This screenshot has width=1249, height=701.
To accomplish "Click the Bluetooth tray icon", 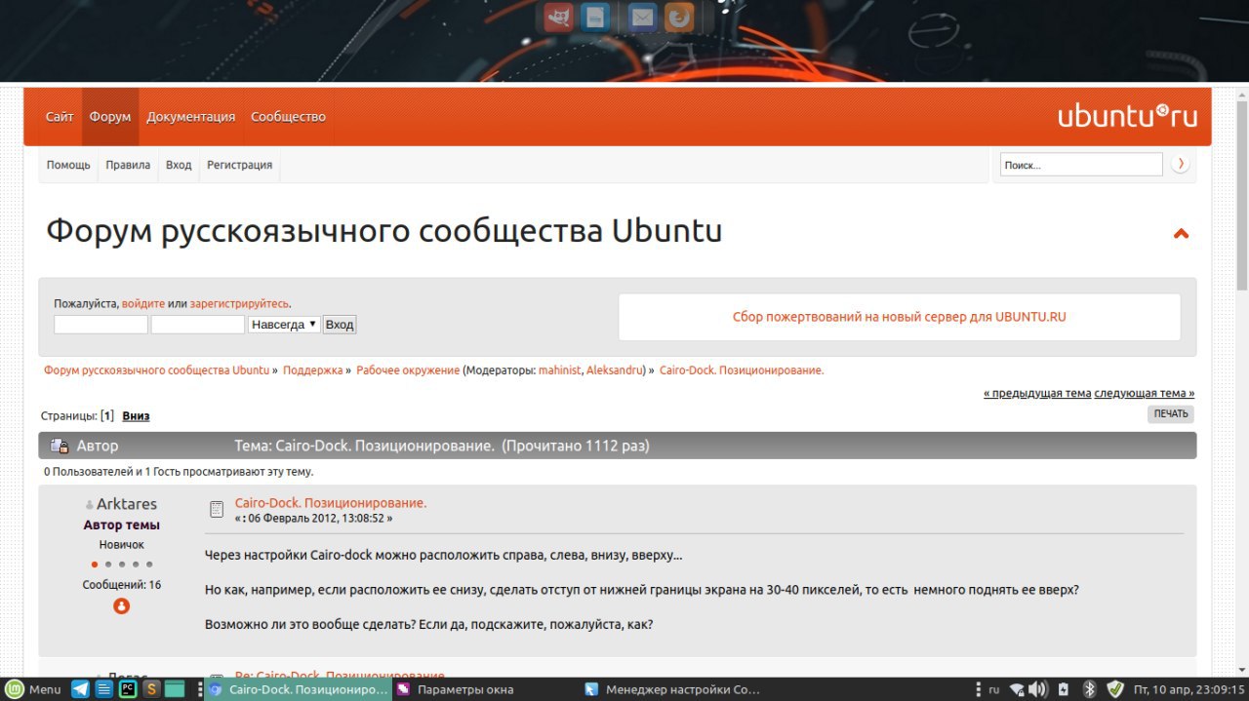I will coord(1090,689).
